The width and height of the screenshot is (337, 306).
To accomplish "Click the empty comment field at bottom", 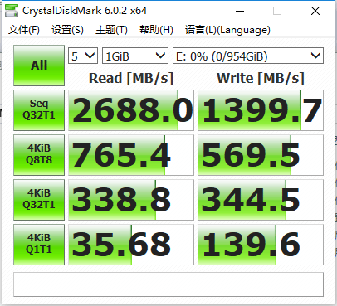I will [x=168, y=284].
